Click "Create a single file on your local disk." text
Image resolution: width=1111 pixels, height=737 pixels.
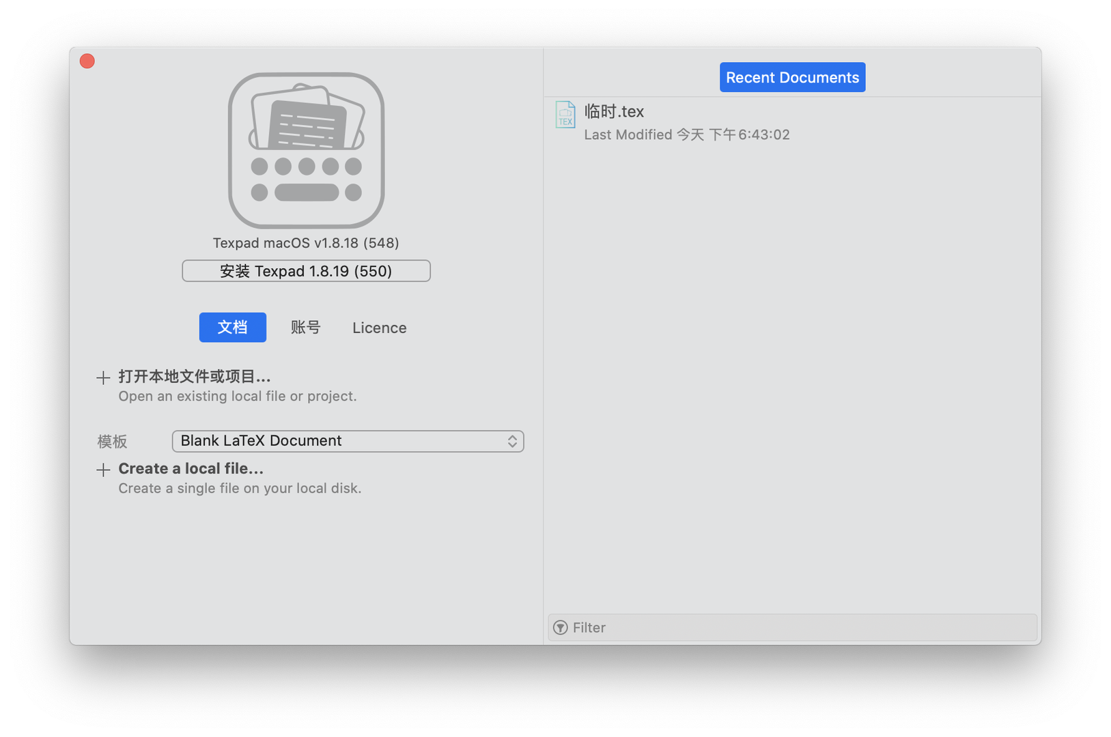[240, 489]
